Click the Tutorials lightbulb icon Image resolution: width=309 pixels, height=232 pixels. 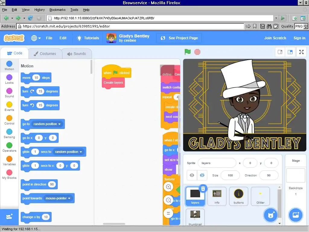pos(79,38)
